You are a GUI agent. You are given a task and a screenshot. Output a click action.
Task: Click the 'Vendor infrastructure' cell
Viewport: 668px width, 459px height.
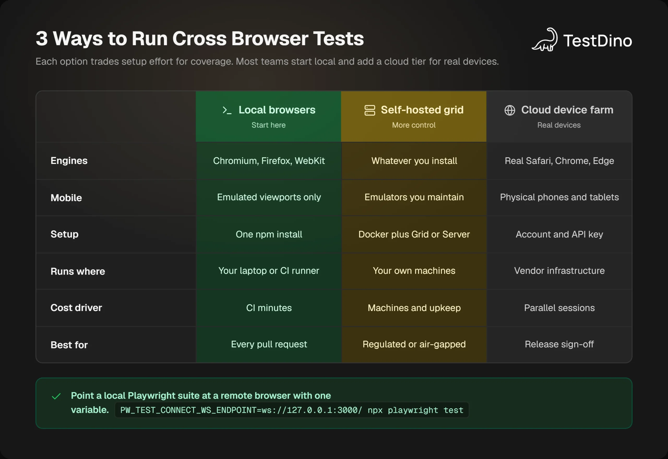pyautogui.click(x=559, y=271)
